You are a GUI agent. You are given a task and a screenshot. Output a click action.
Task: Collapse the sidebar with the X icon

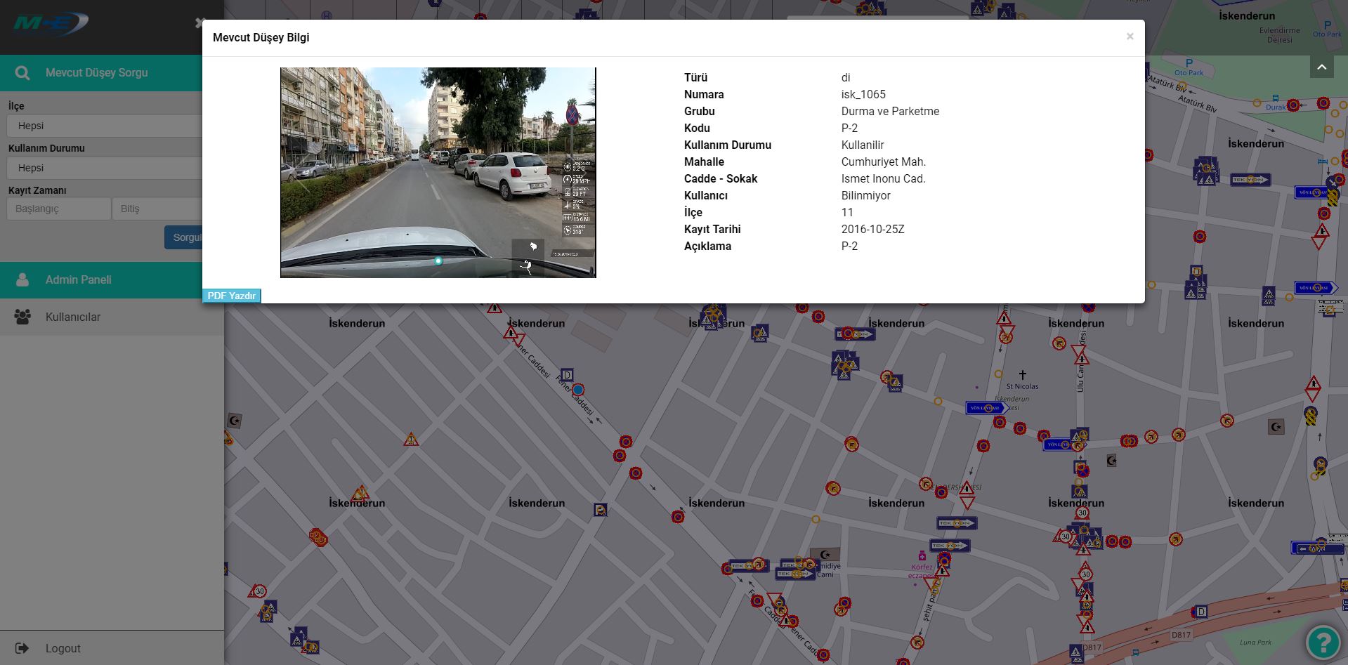pos(199,23)
